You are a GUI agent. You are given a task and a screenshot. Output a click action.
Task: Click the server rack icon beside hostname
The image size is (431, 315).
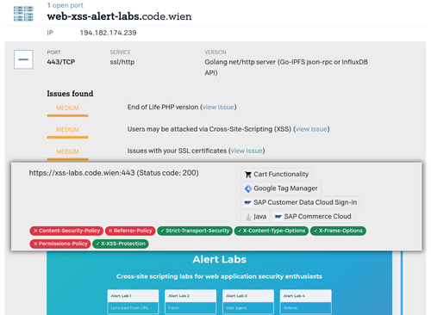23,14
